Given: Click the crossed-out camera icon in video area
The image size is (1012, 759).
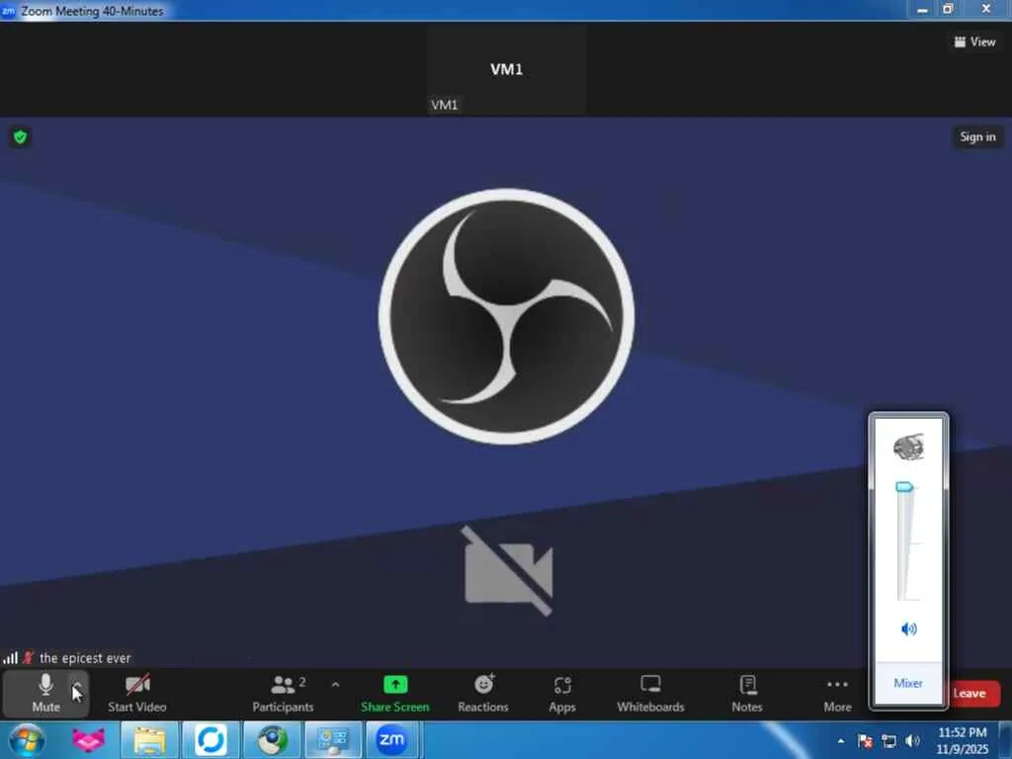Looking at the screenshot, I should [x=508, y=571].
